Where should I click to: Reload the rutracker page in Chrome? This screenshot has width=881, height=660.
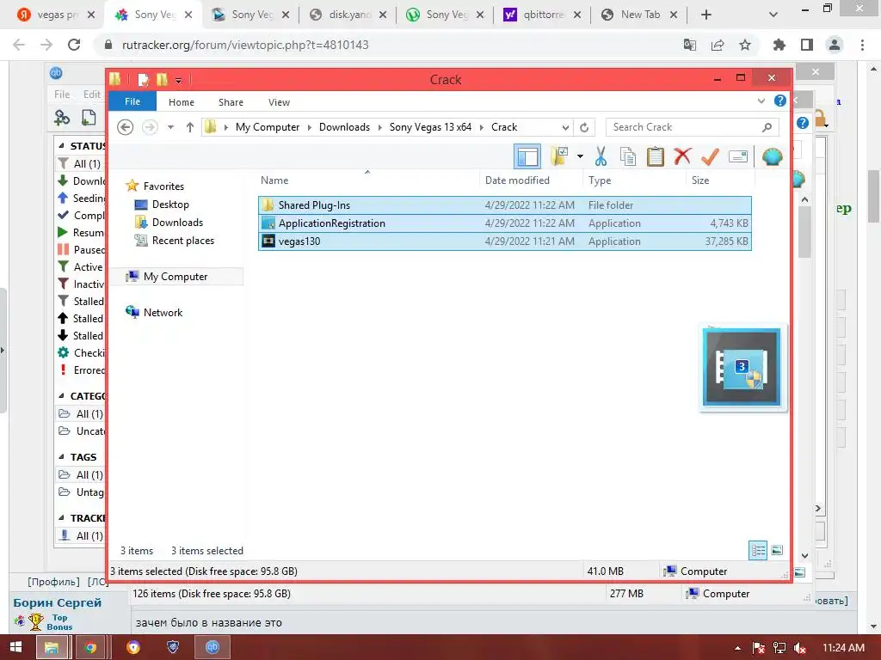click(x=74, y=45)
